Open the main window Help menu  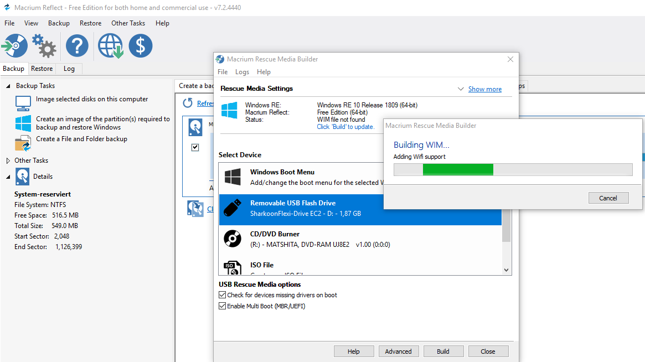(x=162, y=23)
